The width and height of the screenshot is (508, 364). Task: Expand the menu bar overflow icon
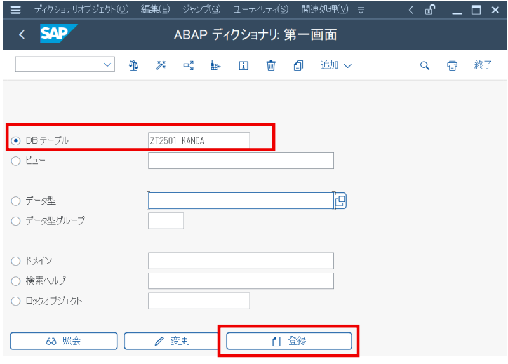[361, 10]
